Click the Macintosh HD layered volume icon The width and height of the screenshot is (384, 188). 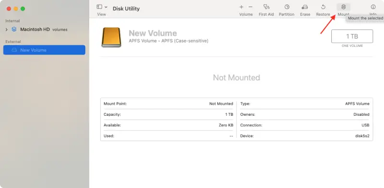[14, 30]
